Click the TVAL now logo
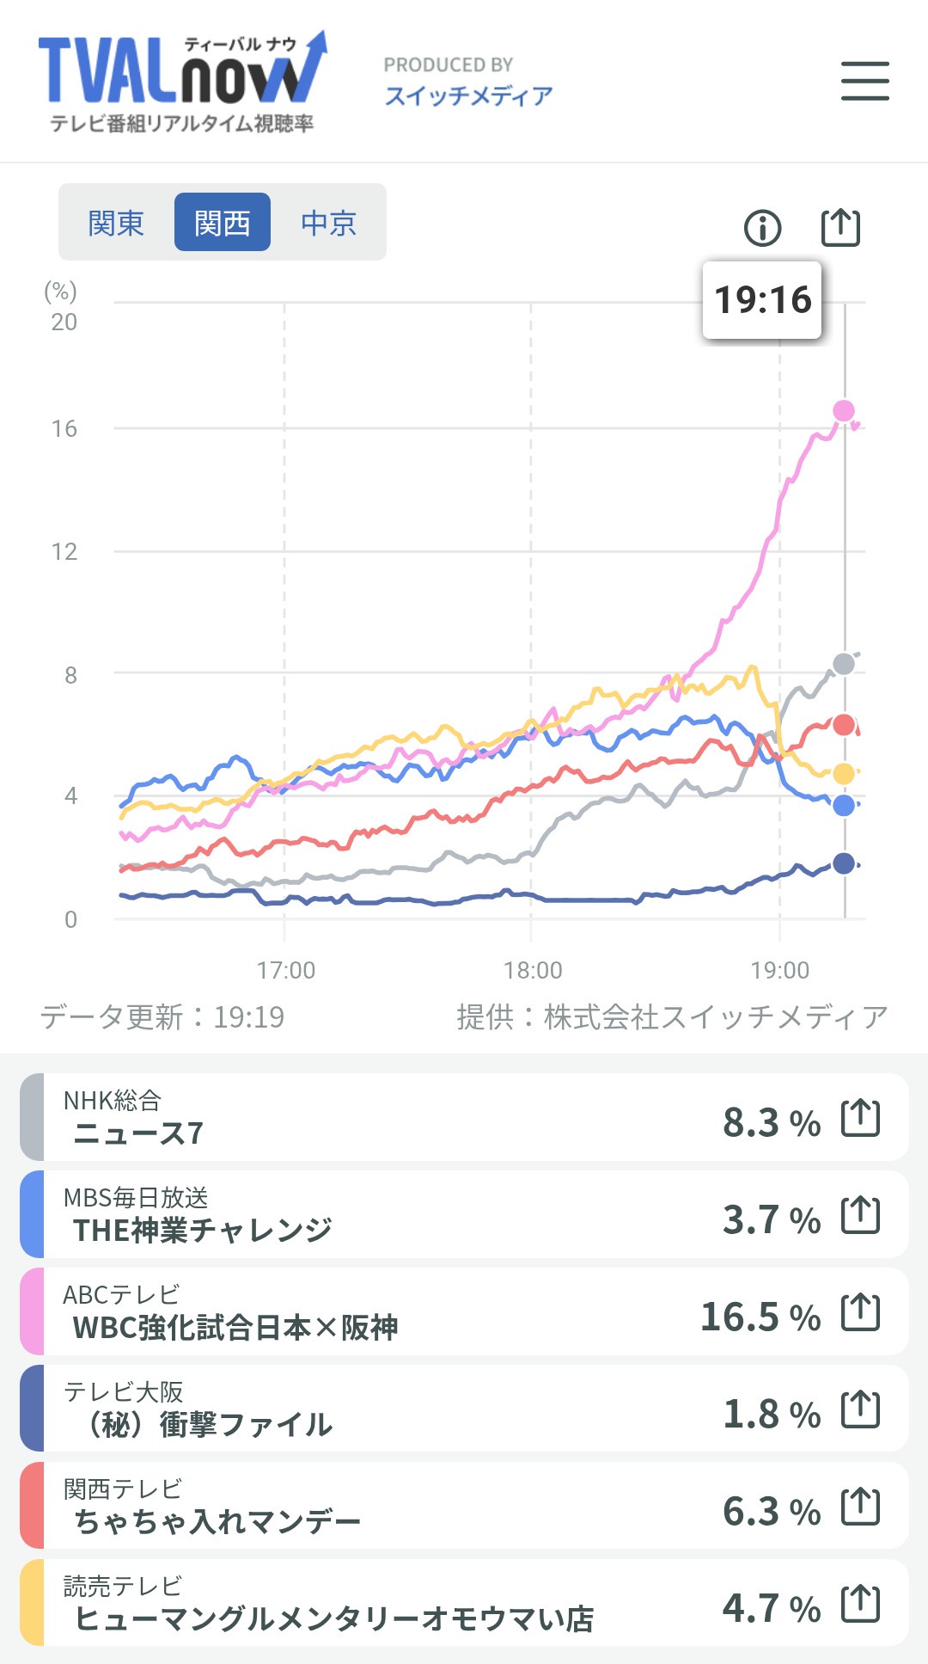The width and height of the screenshot is (928, 1664). [182, 82]
